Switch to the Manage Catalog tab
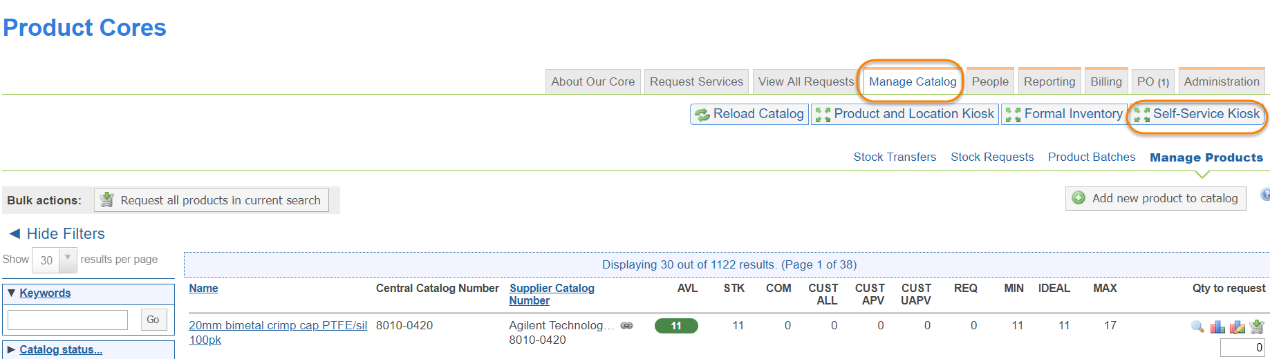This screenshot has width=1270, height=359. tap(912, 81)
